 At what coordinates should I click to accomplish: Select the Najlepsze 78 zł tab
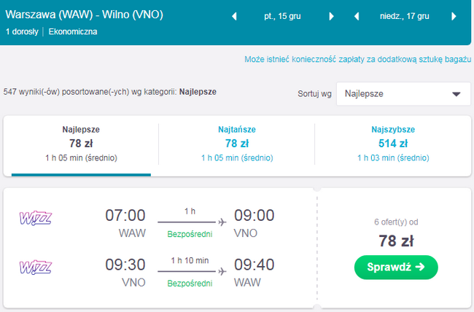coord(81,144)
